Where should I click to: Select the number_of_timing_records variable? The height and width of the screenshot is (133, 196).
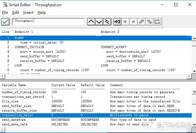24,92
